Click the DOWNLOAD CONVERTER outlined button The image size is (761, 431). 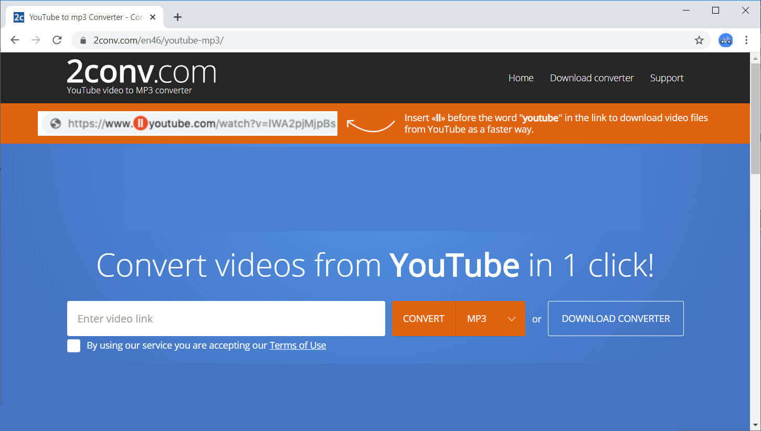pyautogui.click(x=616, y=318)
